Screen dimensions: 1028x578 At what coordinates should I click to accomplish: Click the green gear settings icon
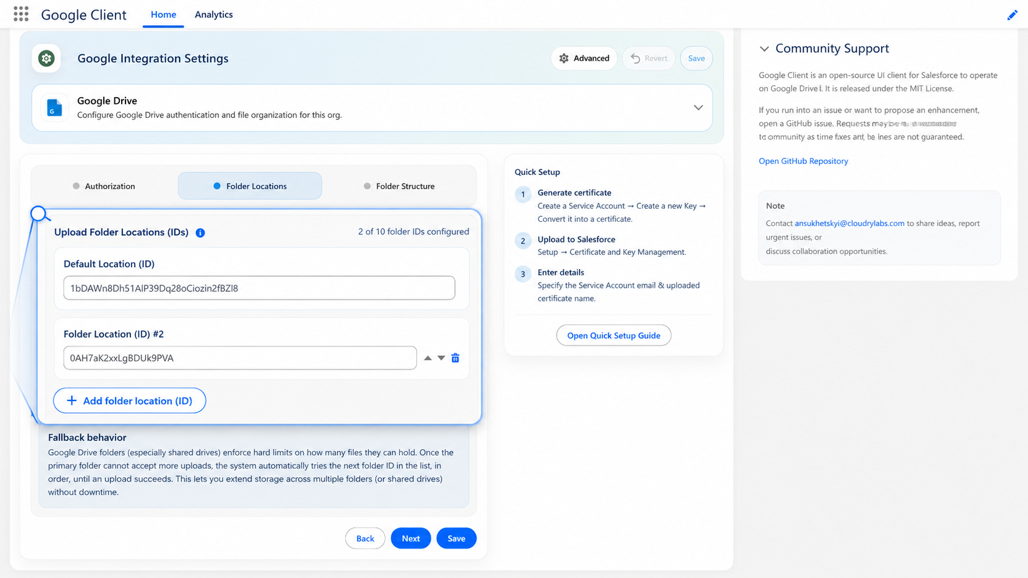point(46,58)
